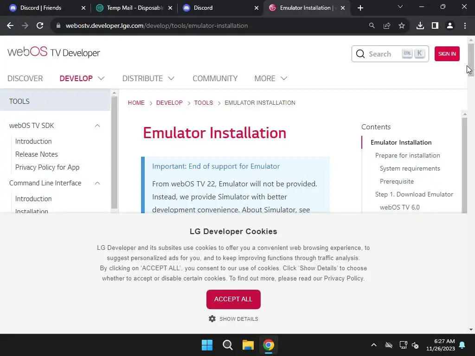Open the Windows Start menu

tap(207, 345)
